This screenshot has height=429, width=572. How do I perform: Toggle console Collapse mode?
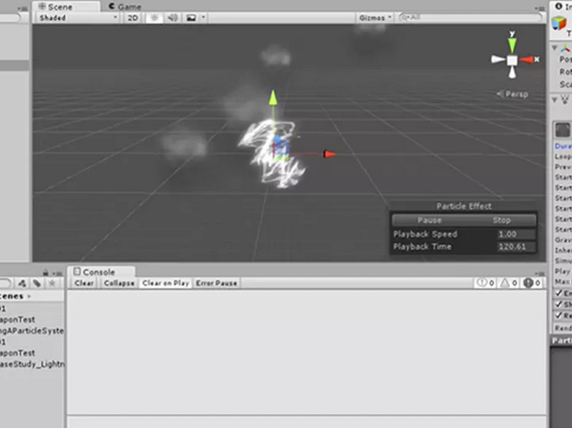[x=119, y=283]
